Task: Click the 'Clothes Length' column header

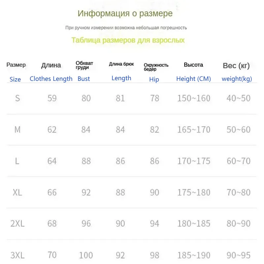Action: tap(51, 79)
